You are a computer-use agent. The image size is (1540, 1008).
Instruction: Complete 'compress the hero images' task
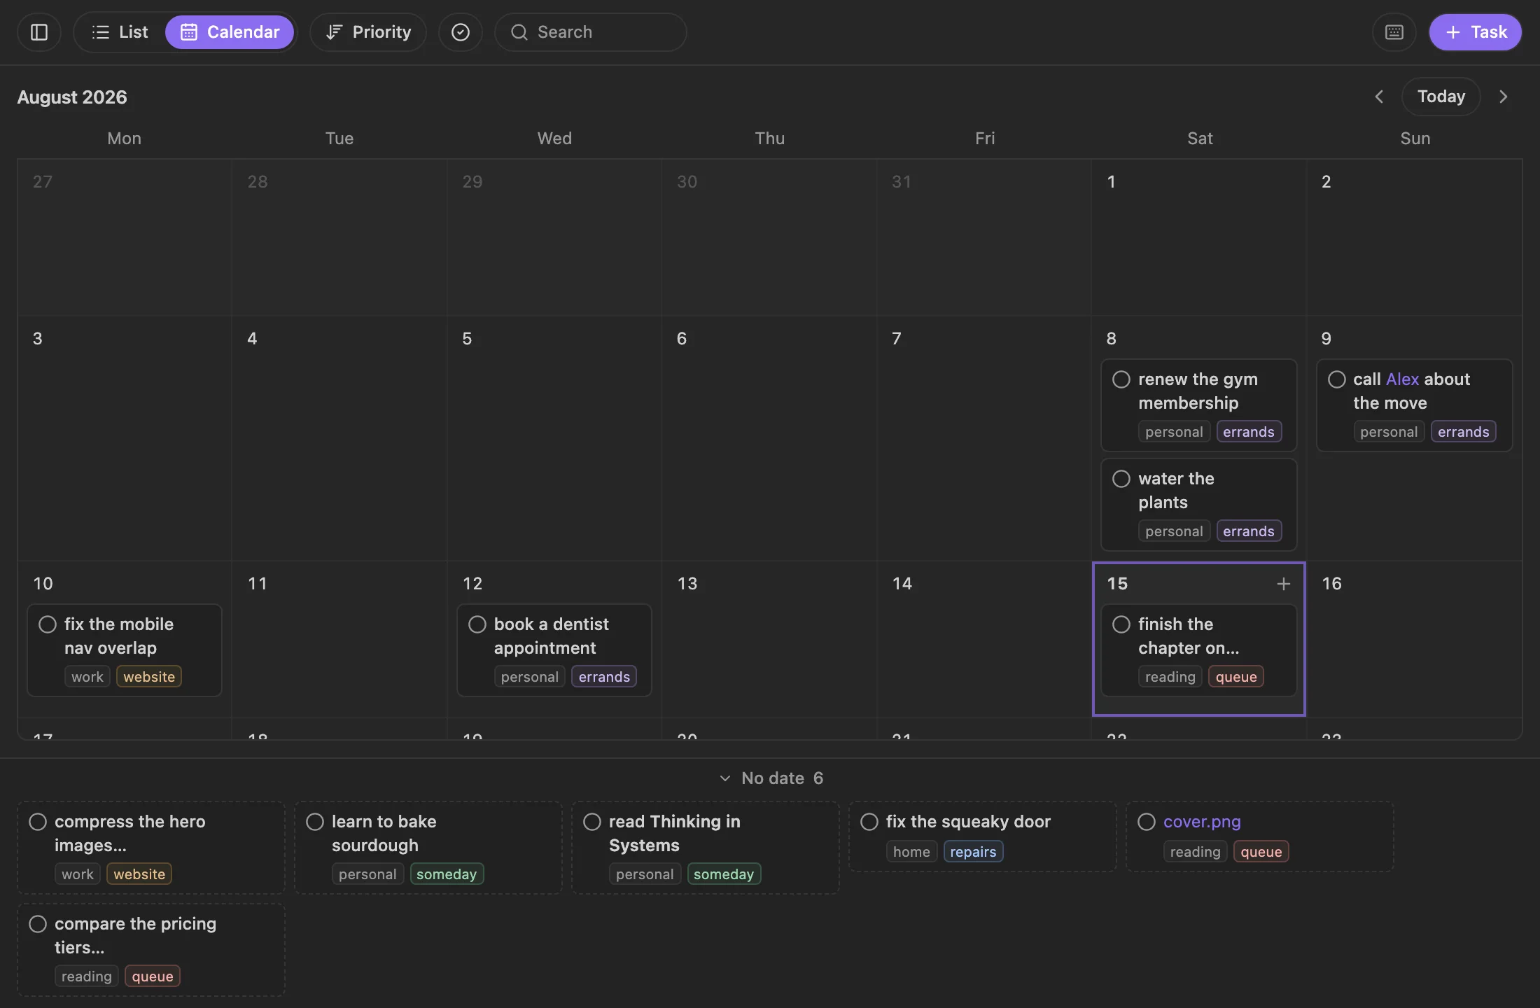point(38,822)
